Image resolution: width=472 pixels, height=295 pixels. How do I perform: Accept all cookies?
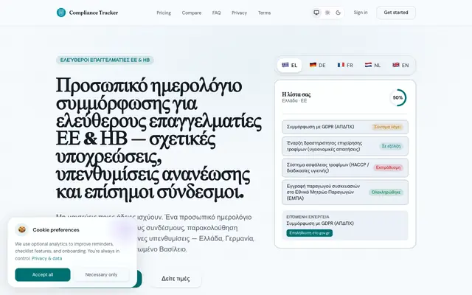pos(43,275)
